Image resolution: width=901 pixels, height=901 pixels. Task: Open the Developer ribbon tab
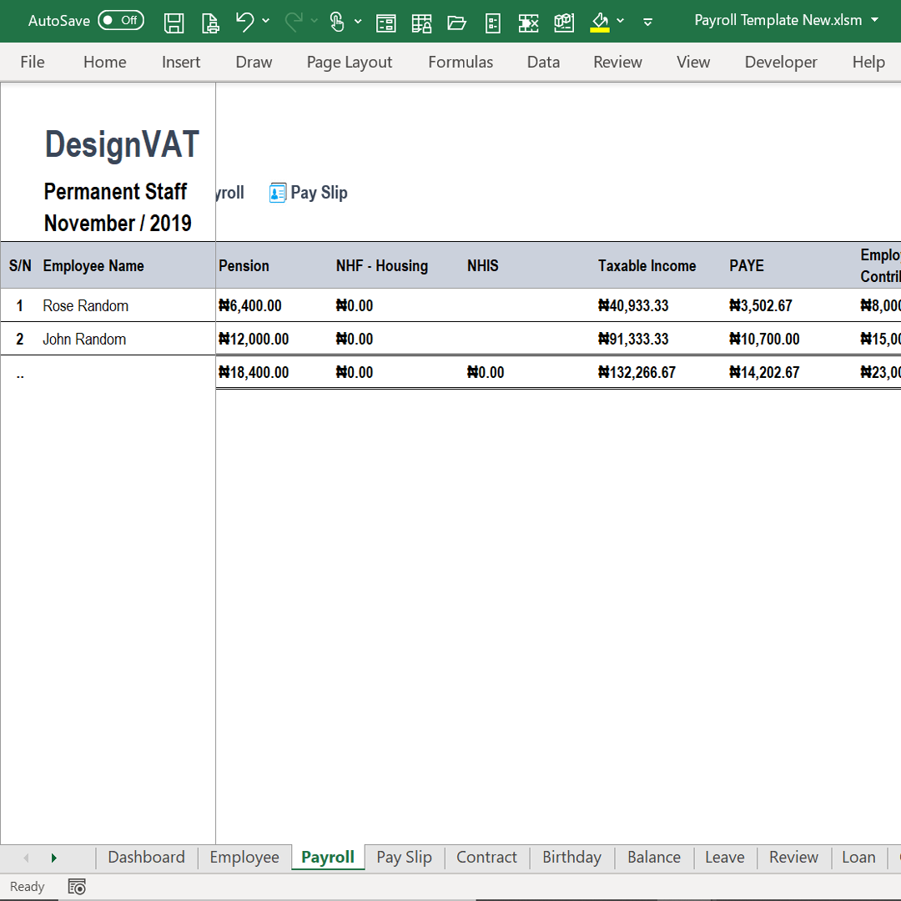781,62
